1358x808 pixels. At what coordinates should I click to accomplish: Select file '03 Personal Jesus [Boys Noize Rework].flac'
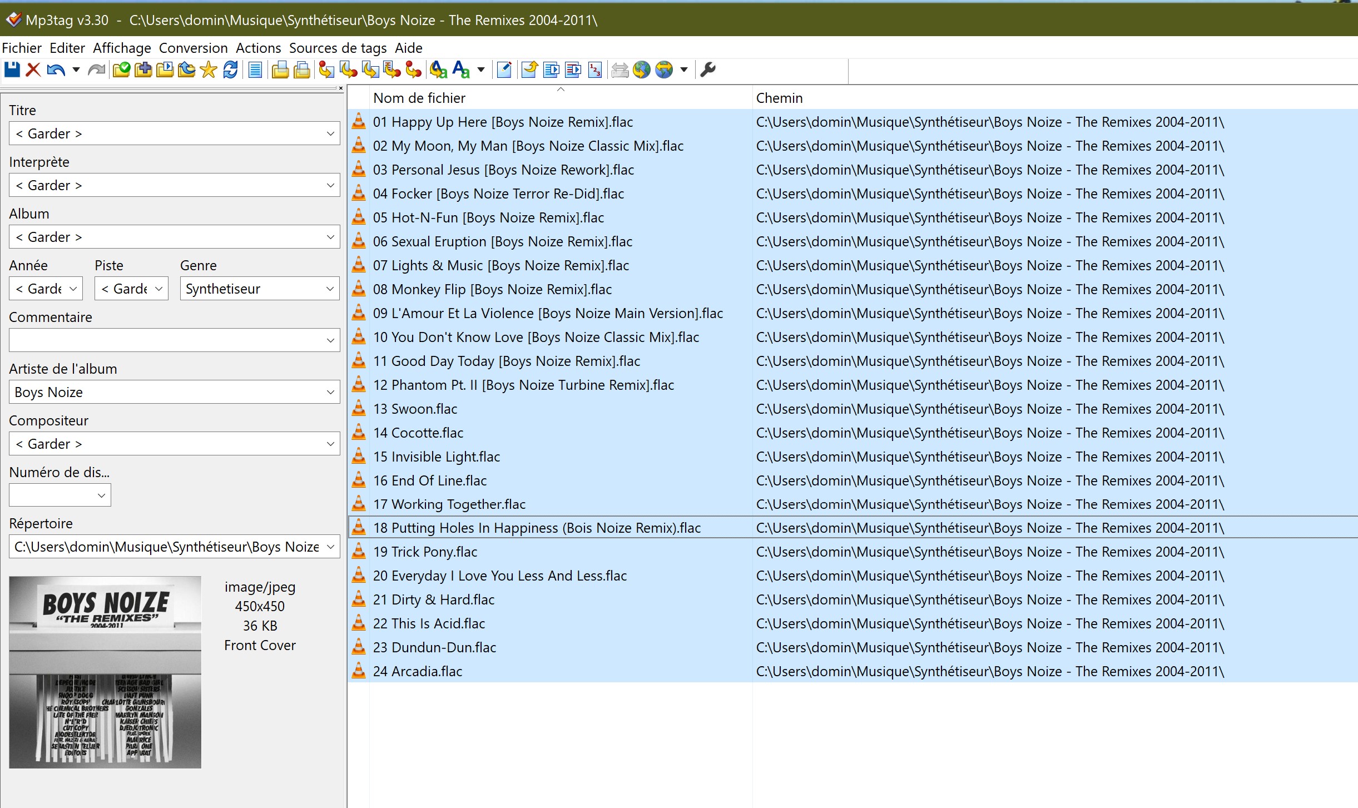pos(503,170)
